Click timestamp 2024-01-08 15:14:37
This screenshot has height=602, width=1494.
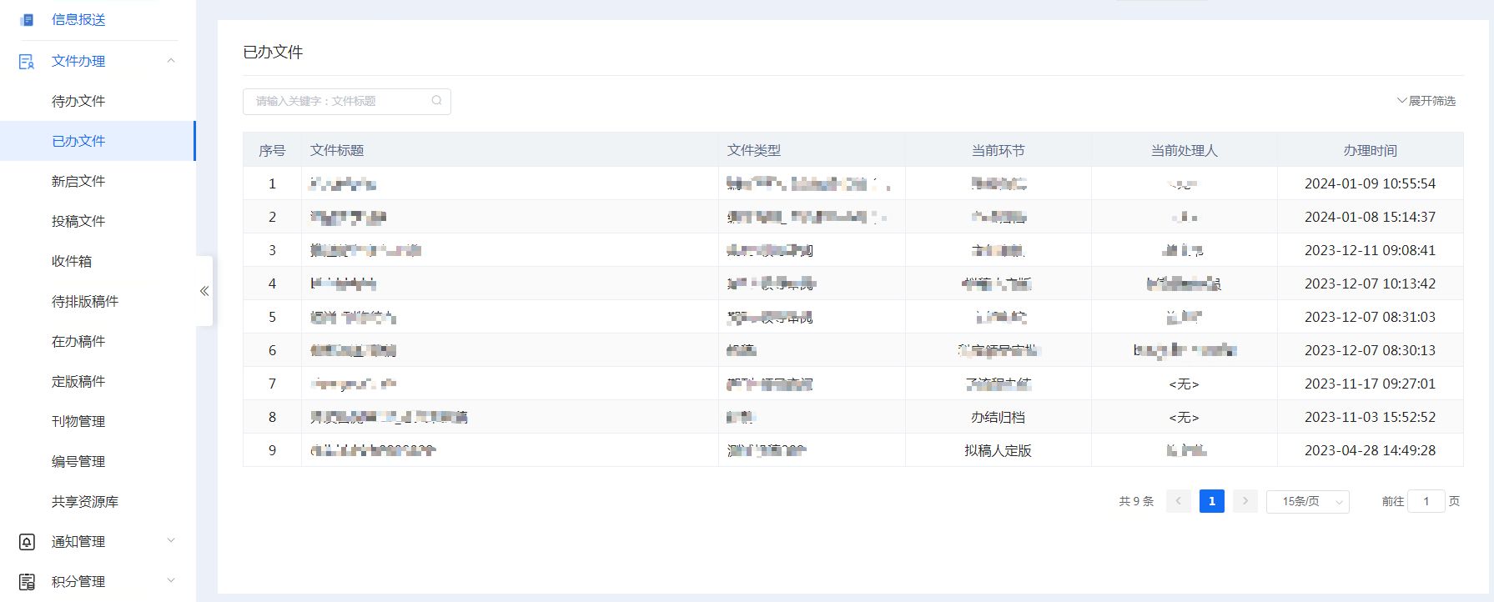[x=1370, y=217]
